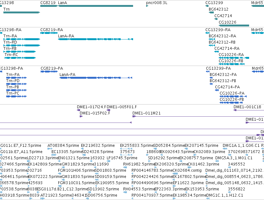
Task: Select the EK207145.5prime EST label
Action: point(202,146)
